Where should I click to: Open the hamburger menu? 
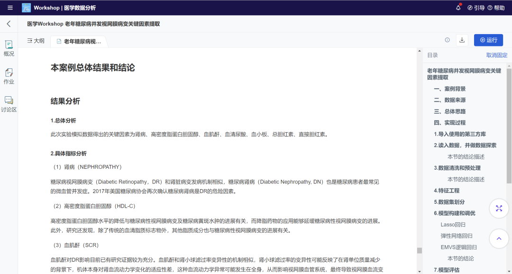pos(10,8)
